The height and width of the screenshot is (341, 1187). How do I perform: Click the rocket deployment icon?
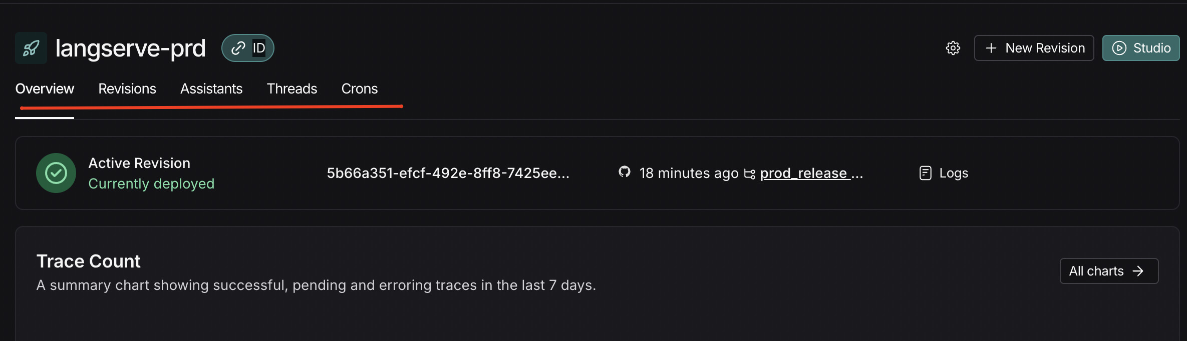[31, 48]
